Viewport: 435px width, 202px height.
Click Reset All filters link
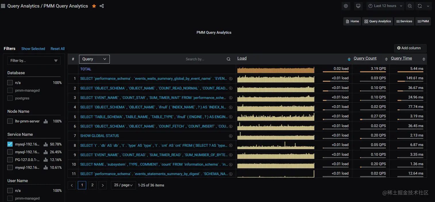click(58, 49)
